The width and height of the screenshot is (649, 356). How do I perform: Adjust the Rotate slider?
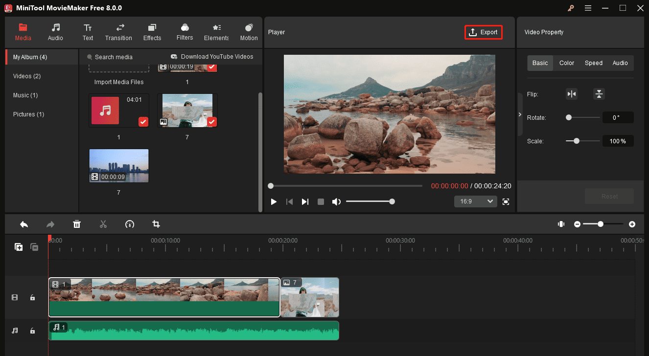pos(582,117)
